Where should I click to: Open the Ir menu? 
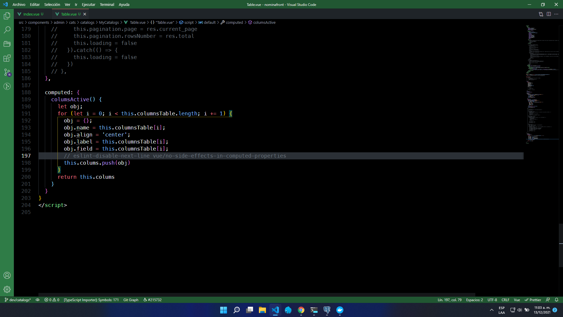point(76,4)
